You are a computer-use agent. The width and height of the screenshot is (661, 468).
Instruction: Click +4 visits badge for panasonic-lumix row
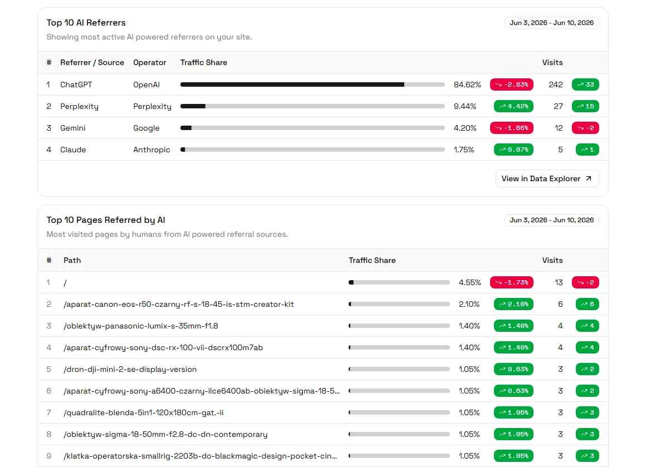point(587,326)
